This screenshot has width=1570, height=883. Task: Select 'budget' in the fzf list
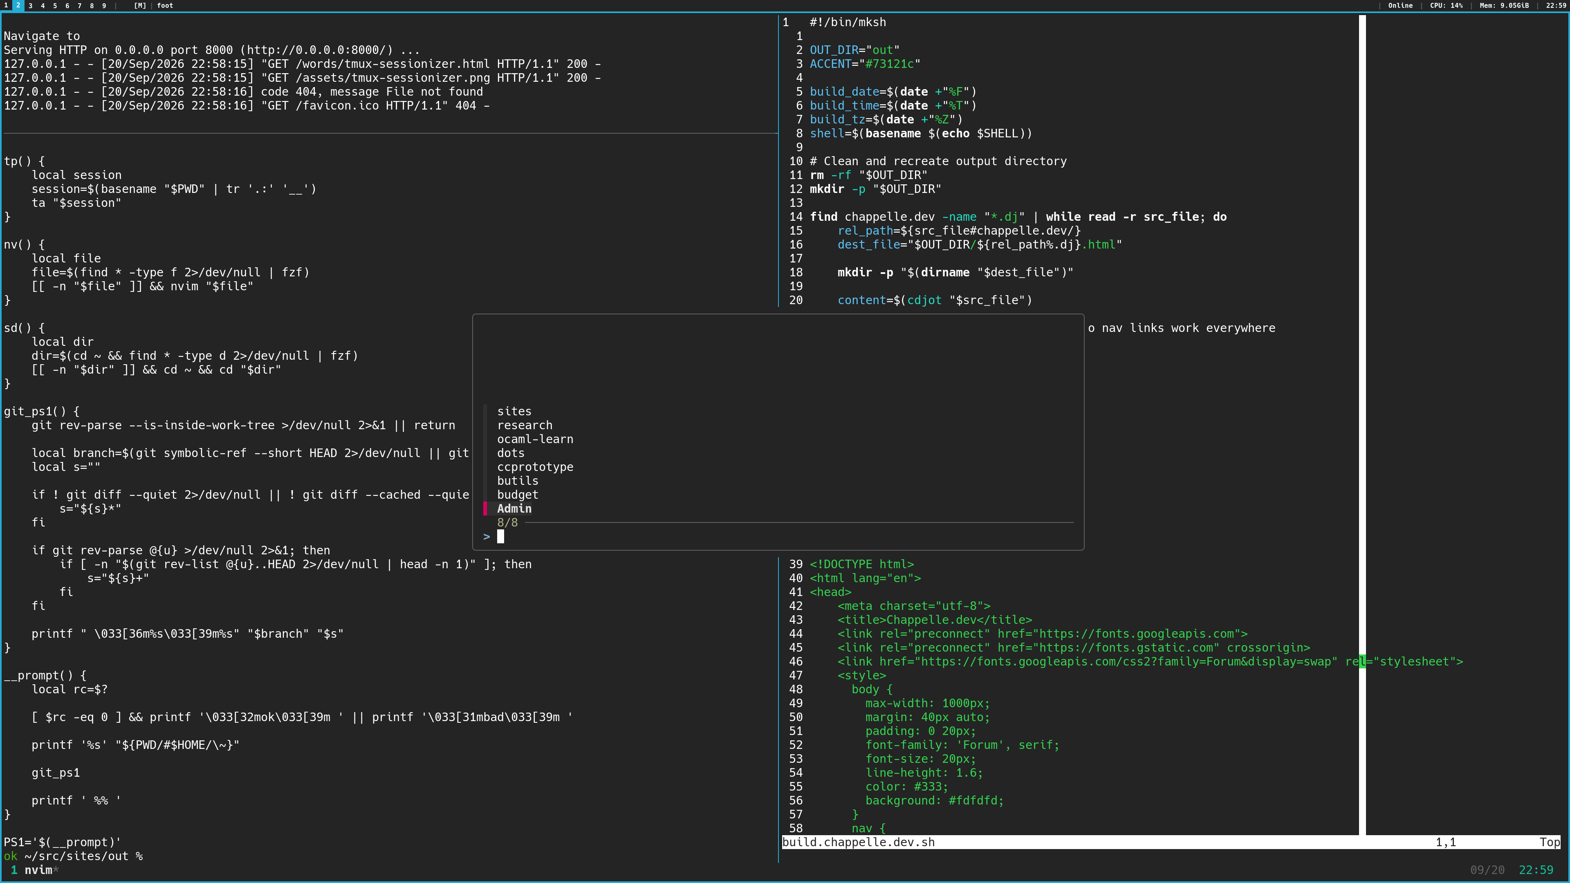(518, 495)
